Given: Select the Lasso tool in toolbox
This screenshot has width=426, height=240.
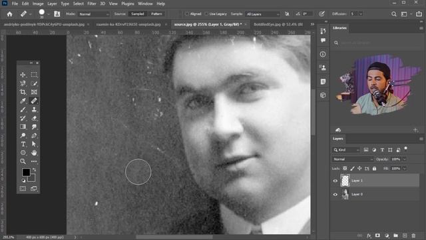Looking at the screenshot, I should tap(23, 83).
